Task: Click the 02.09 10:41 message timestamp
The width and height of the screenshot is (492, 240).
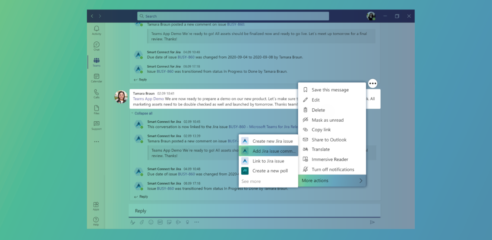Action: point(166,93)
